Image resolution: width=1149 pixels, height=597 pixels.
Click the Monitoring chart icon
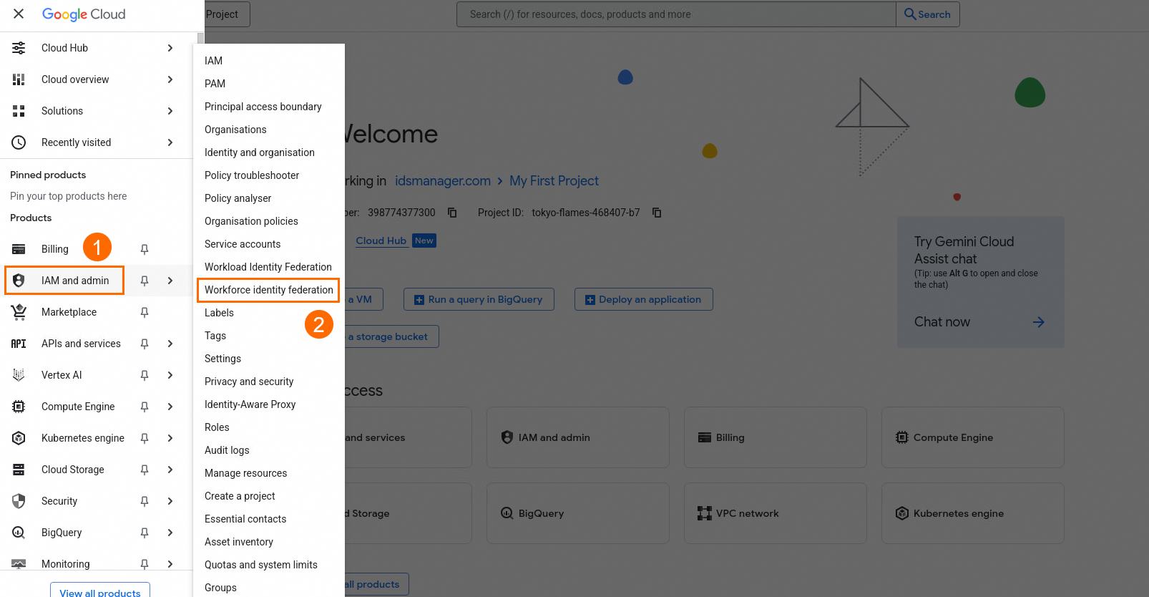[19, 564]
